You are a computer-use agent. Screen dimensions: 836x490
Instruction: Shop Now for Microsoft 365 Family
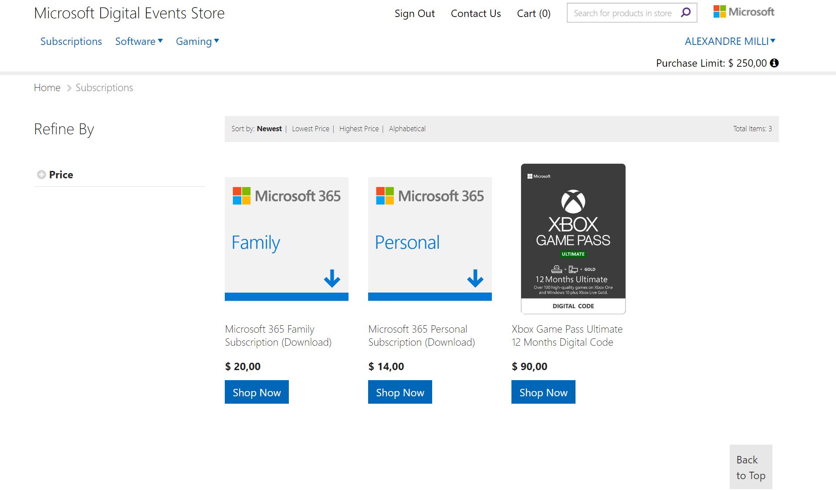click(257, 392)
